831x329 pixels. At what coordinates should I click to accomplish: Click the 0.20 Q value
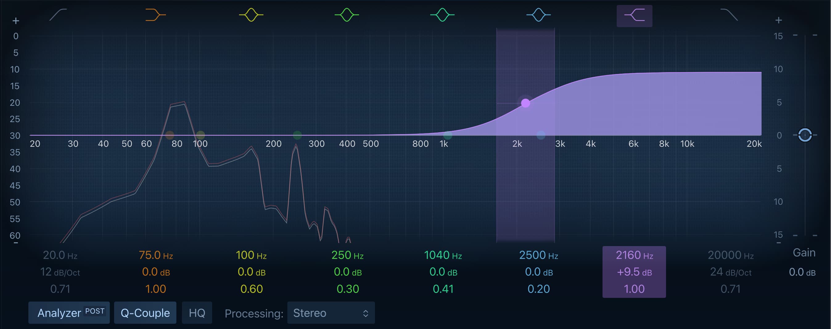point(538,289)
